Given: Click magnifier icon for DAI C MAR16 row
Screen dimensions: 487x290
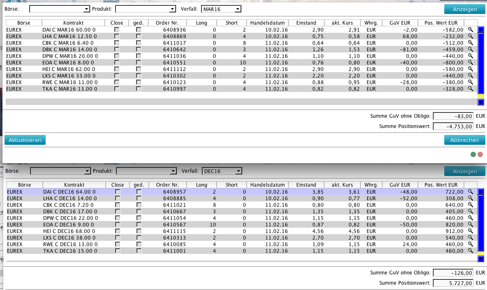Looking at the screenshot, I should coord(471,30).
